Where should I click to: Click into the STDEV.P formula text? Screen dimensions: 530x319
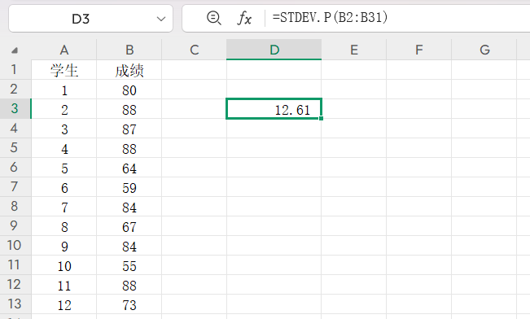tap(331, 17)
